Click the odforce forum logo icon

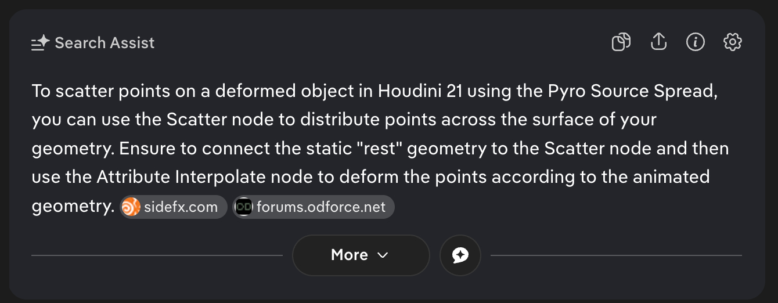(244, 207)
